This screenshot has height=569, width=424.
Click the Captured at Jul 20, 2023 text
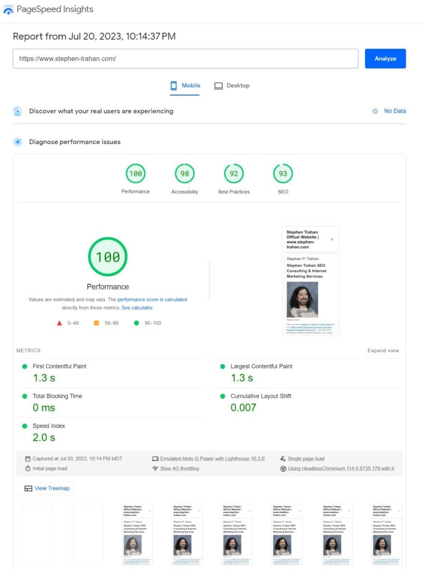77,458
